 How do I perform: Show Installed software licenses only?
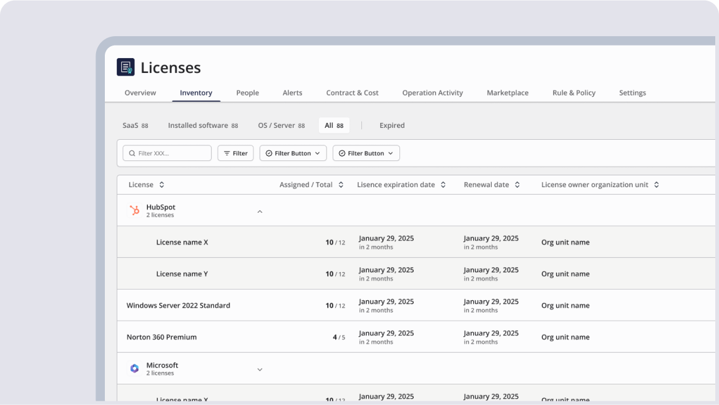click(x=202, y=125)
